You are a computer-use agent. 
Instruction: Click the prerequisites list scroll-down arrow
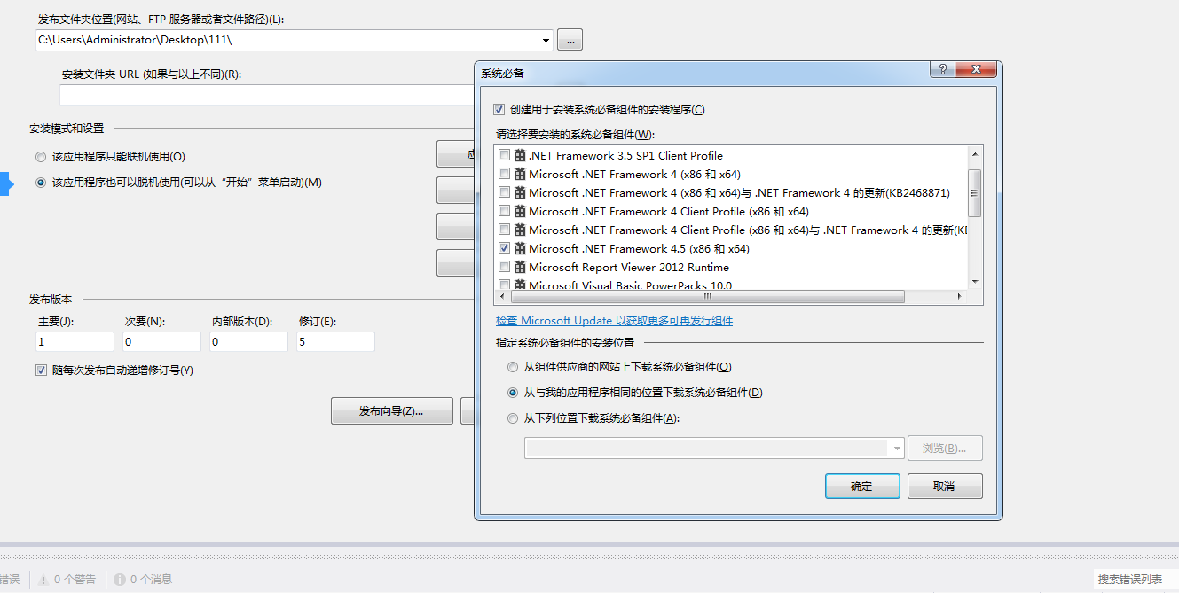coord(975,281)
